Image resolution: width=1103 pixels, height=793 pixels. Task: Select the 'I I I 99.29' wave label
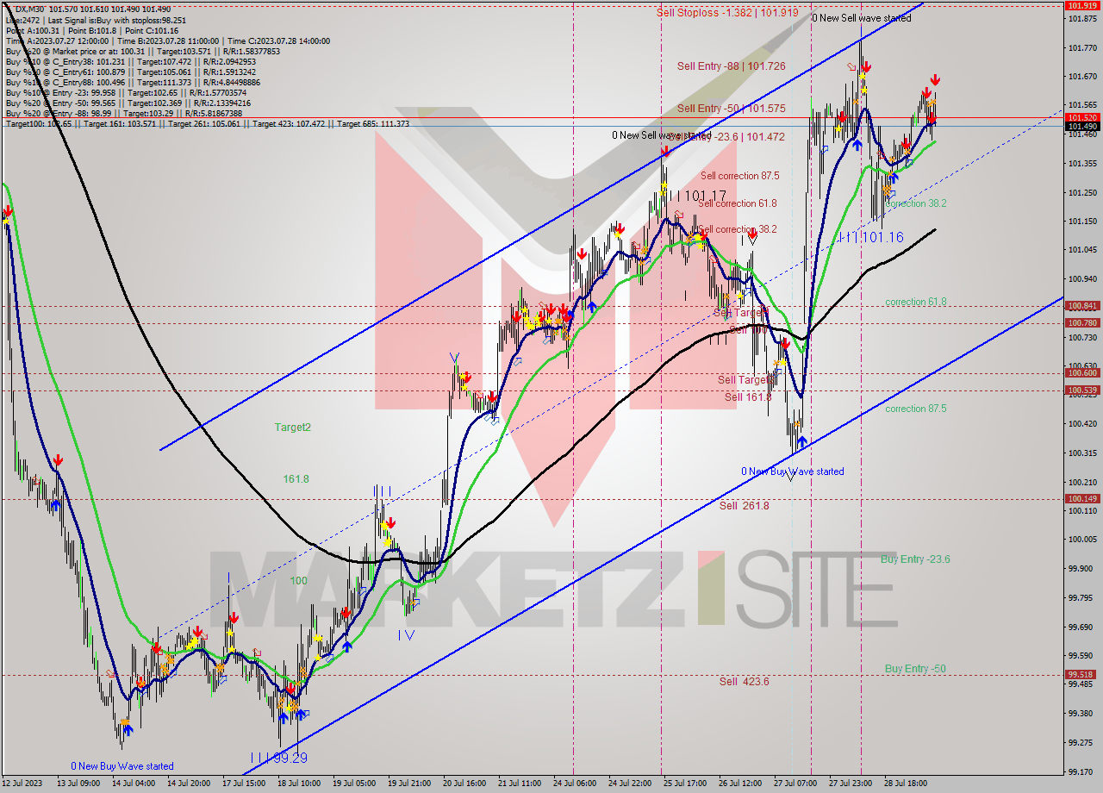point(277,758)
